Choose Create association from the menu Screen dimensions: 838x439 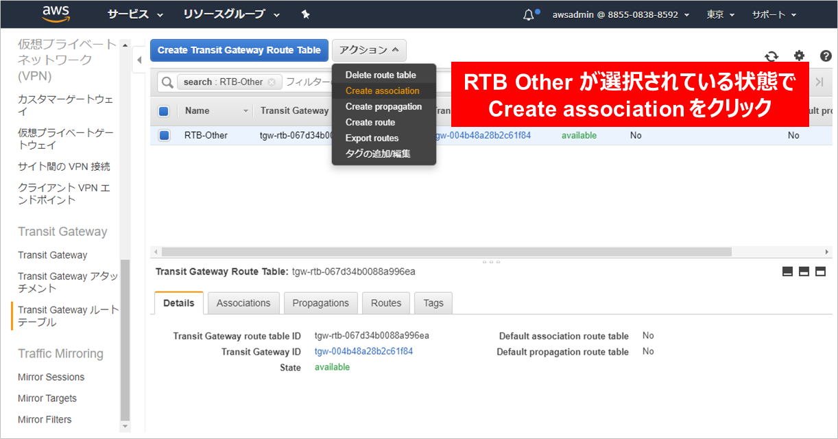(x=382, y=91)
